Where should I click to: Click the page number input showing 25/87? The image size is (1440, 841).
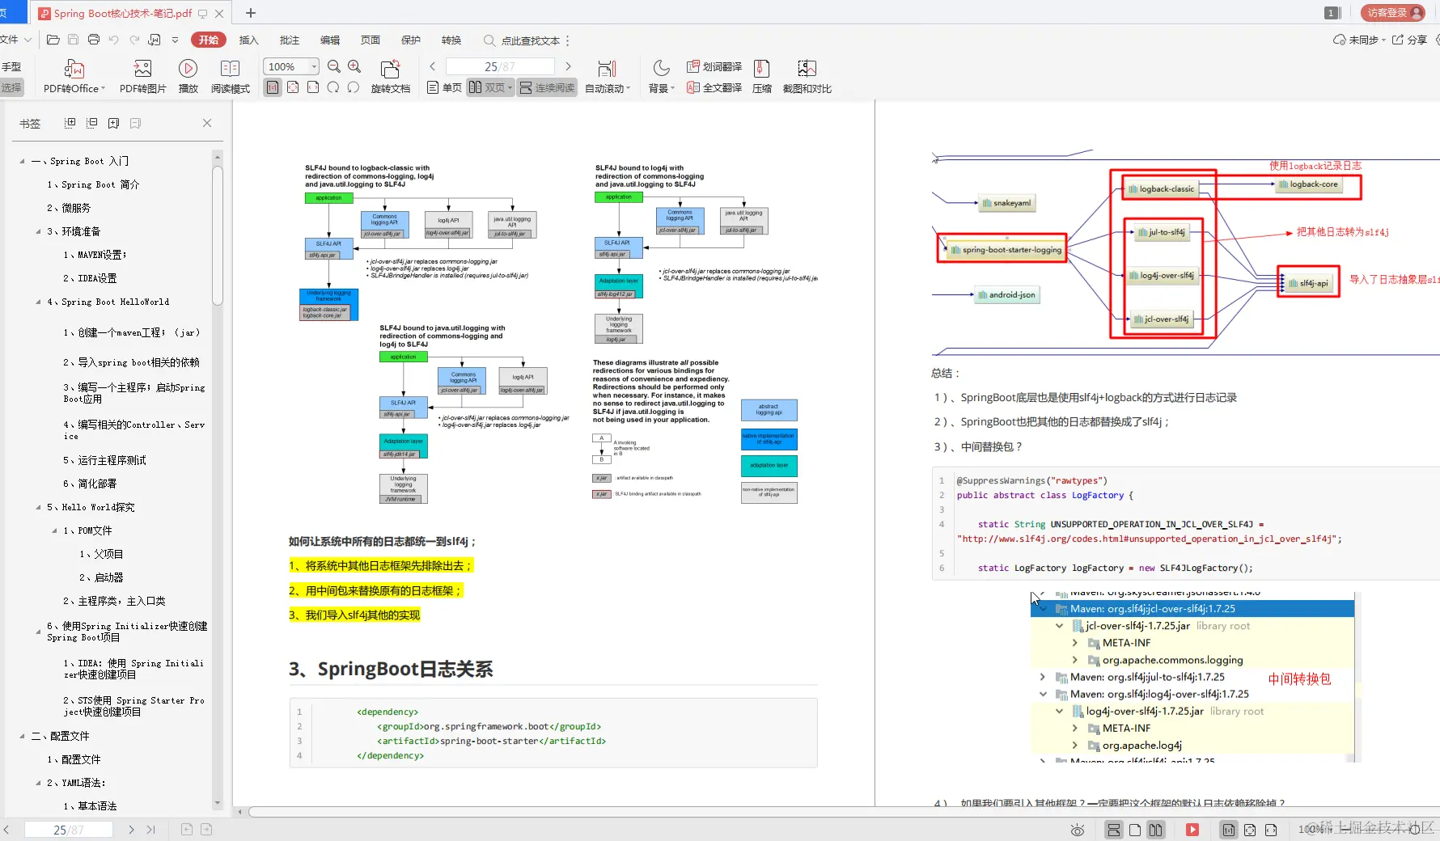pyautogui.click(x=501, y=66)
